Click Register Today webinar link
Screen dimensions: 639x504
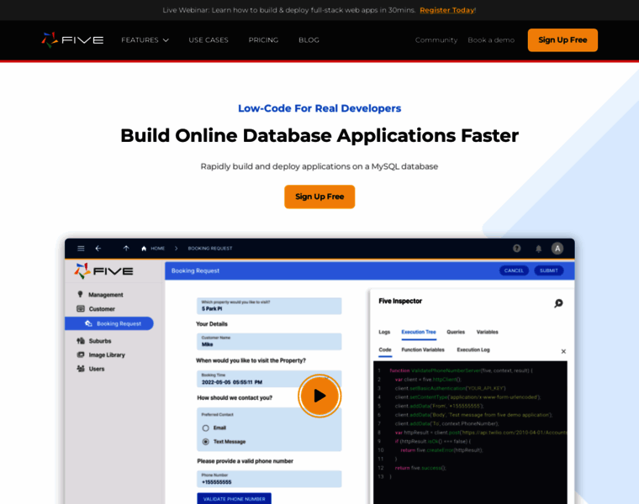click(447, 10)
